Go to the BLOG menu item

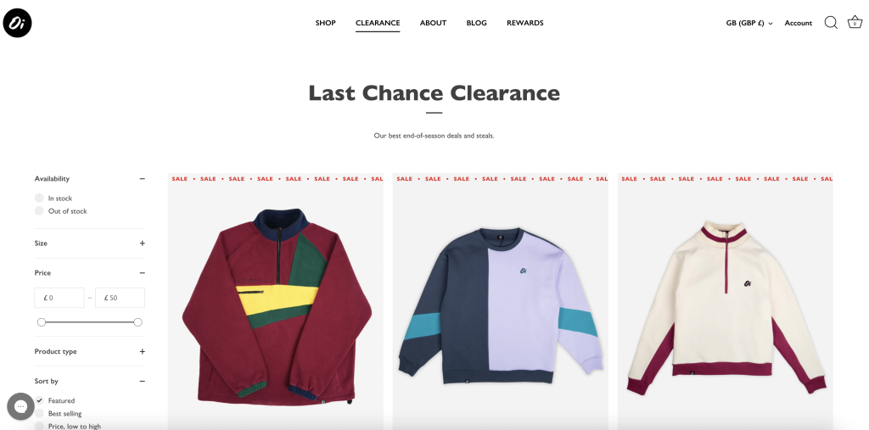tap(477, 23)
